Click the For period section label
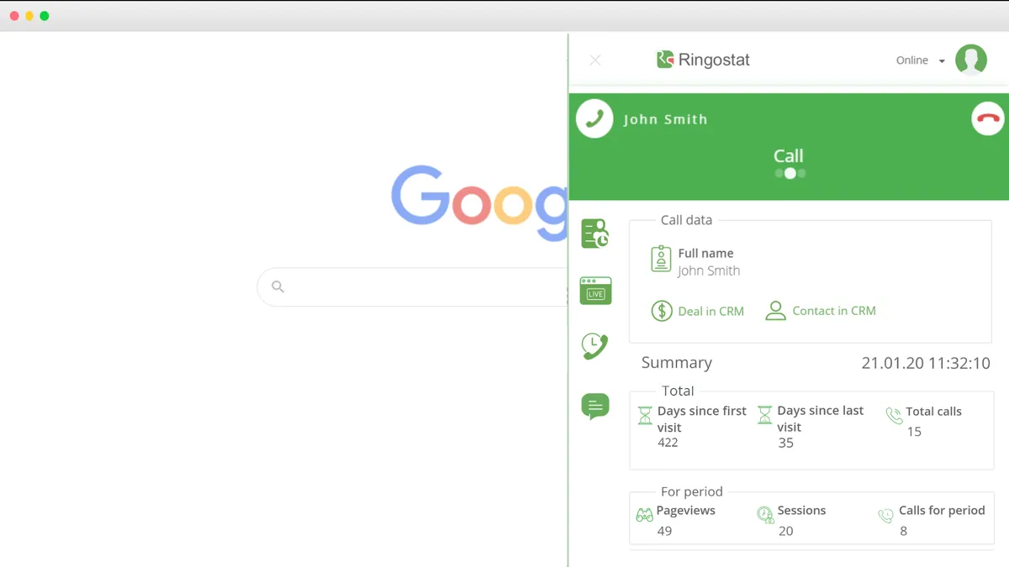This screenshot has height=567, width=1009. coord(692,491)
